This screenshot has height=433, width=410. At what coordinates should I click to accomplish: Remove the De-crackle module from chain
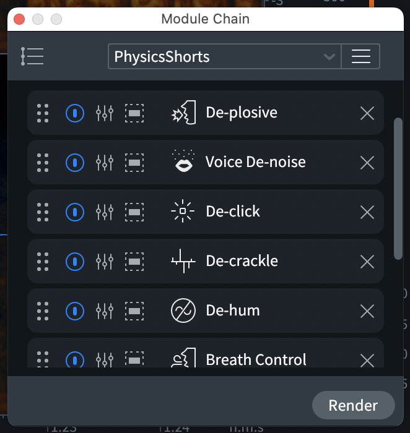pyautogui.click(x=367, y=262)
